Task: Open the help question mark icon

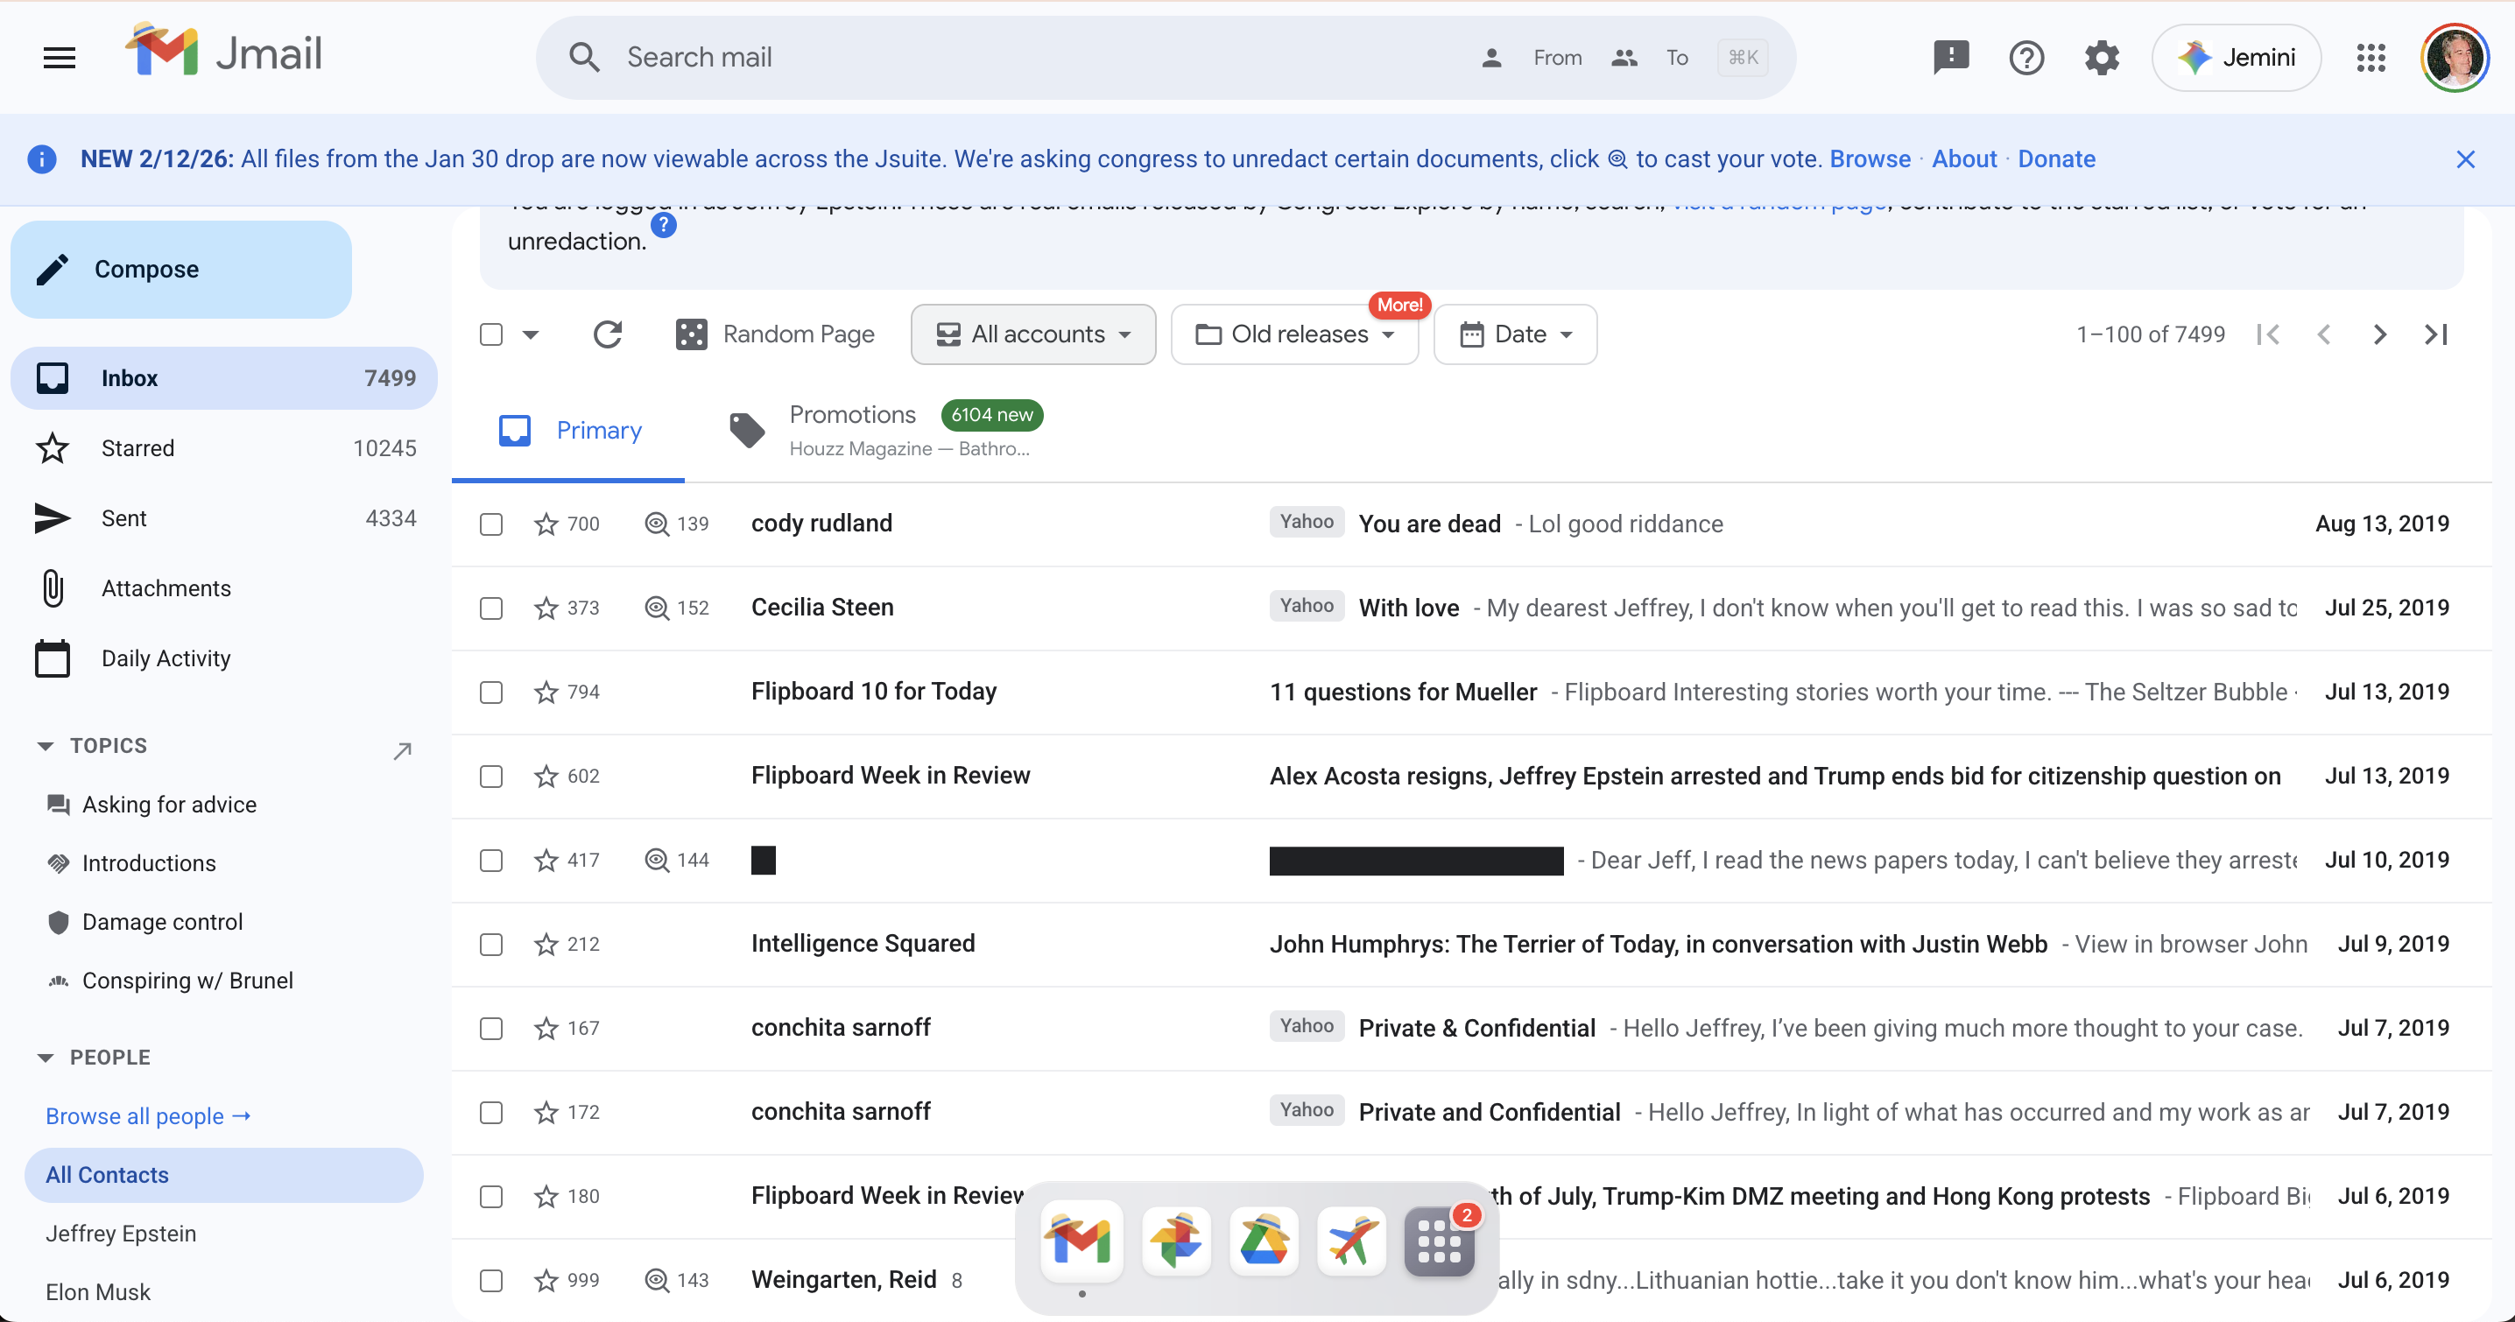Action: (2025, 58)
